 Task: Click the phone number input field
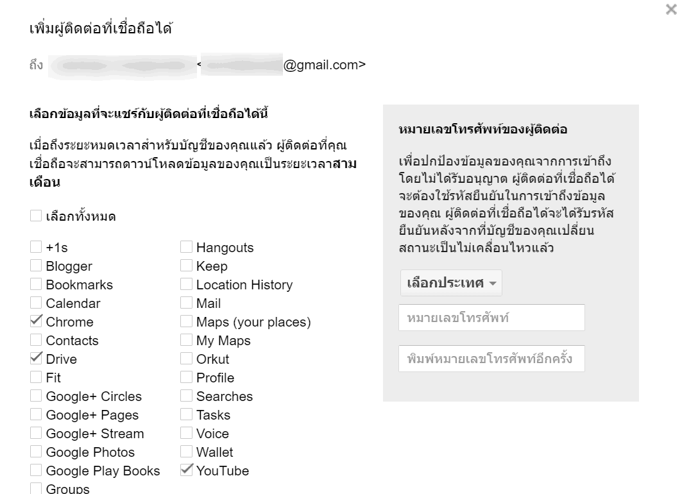click(491, 318)
